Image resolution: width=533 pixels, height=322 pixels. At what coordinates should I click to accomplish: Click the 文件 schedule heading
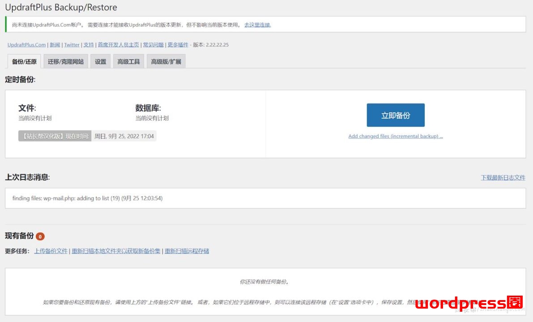27,108
